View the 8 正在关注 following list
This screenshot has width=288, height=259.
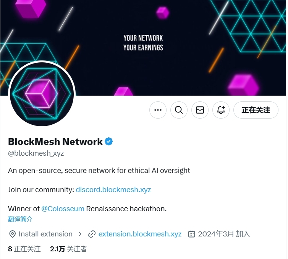24,249
